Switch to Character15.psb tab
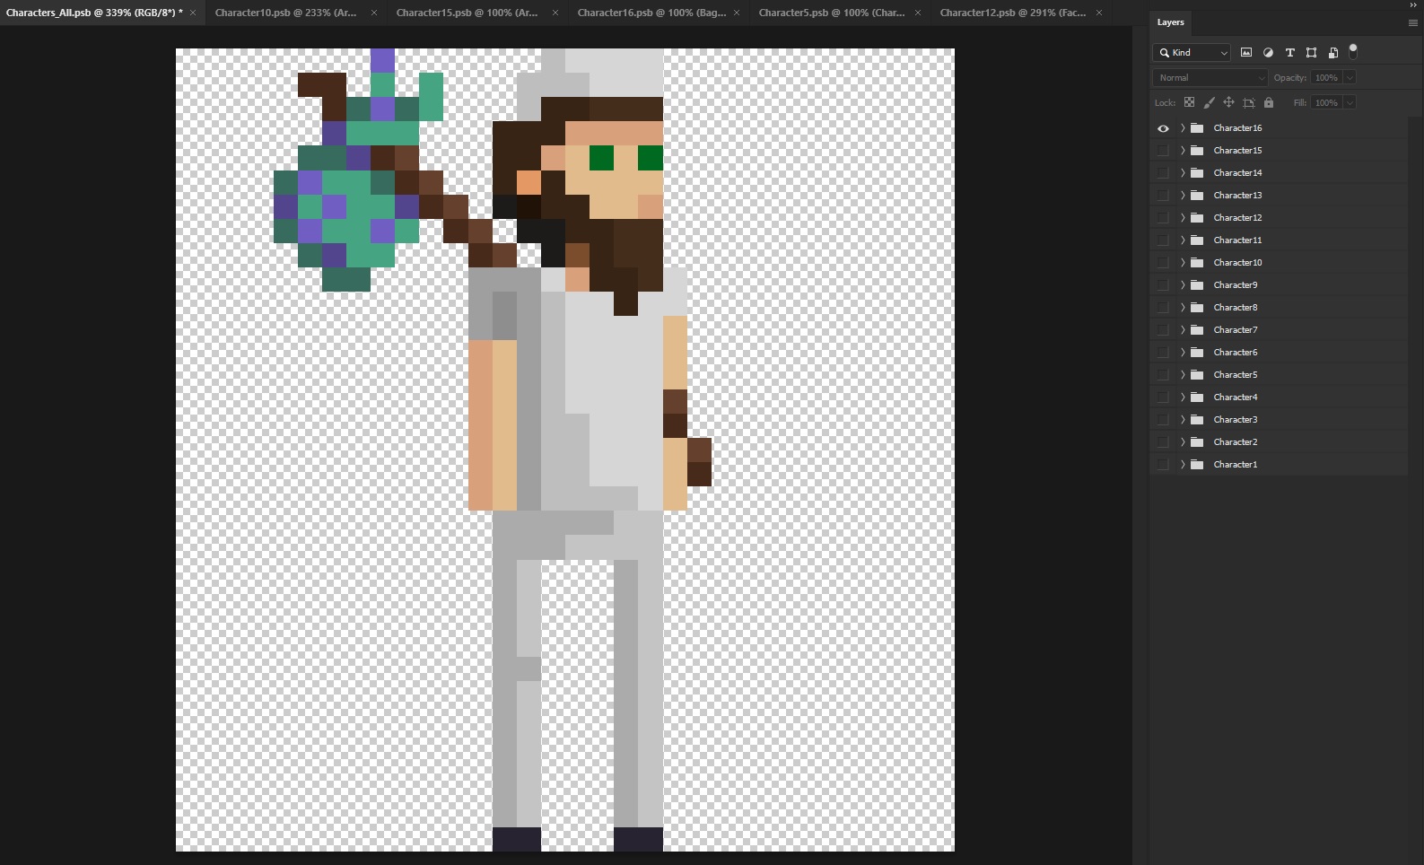 (x=467, y=13)
